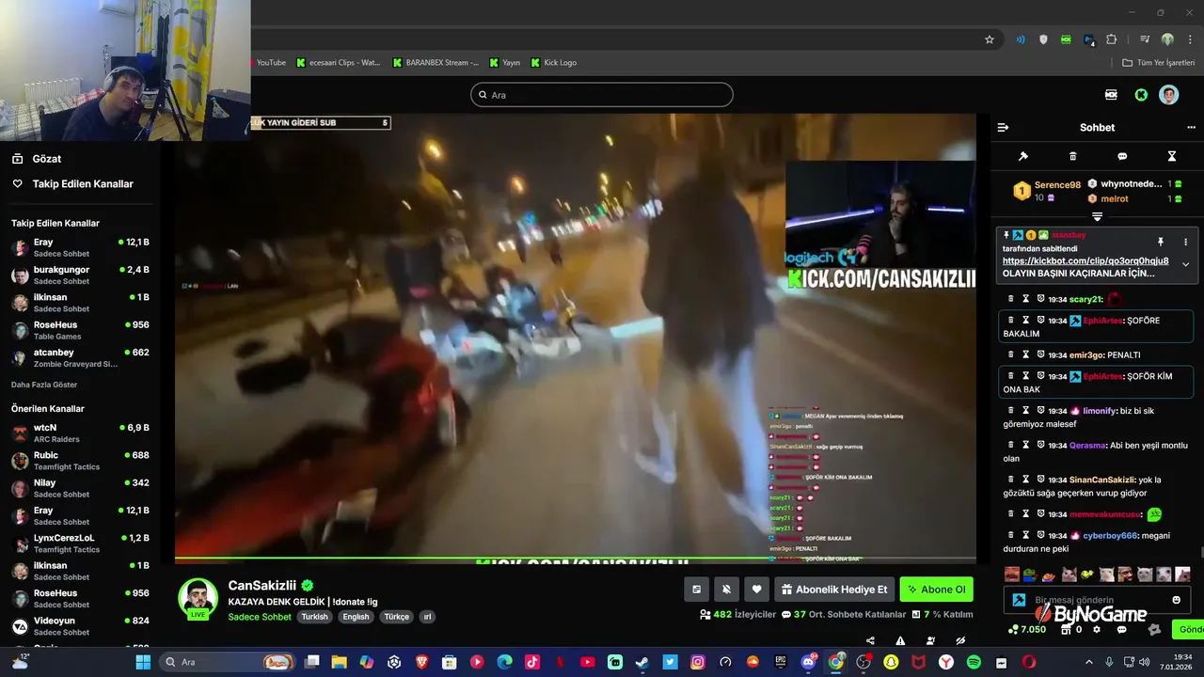Open chat settings gear icon

[x=1097, y=629]
